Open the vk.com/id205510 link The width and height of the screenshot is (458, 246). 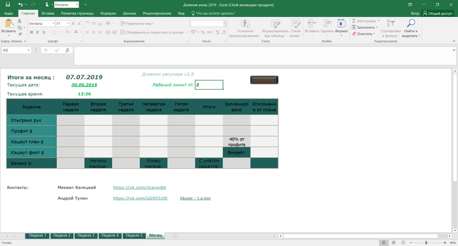[x=140, y=198]
